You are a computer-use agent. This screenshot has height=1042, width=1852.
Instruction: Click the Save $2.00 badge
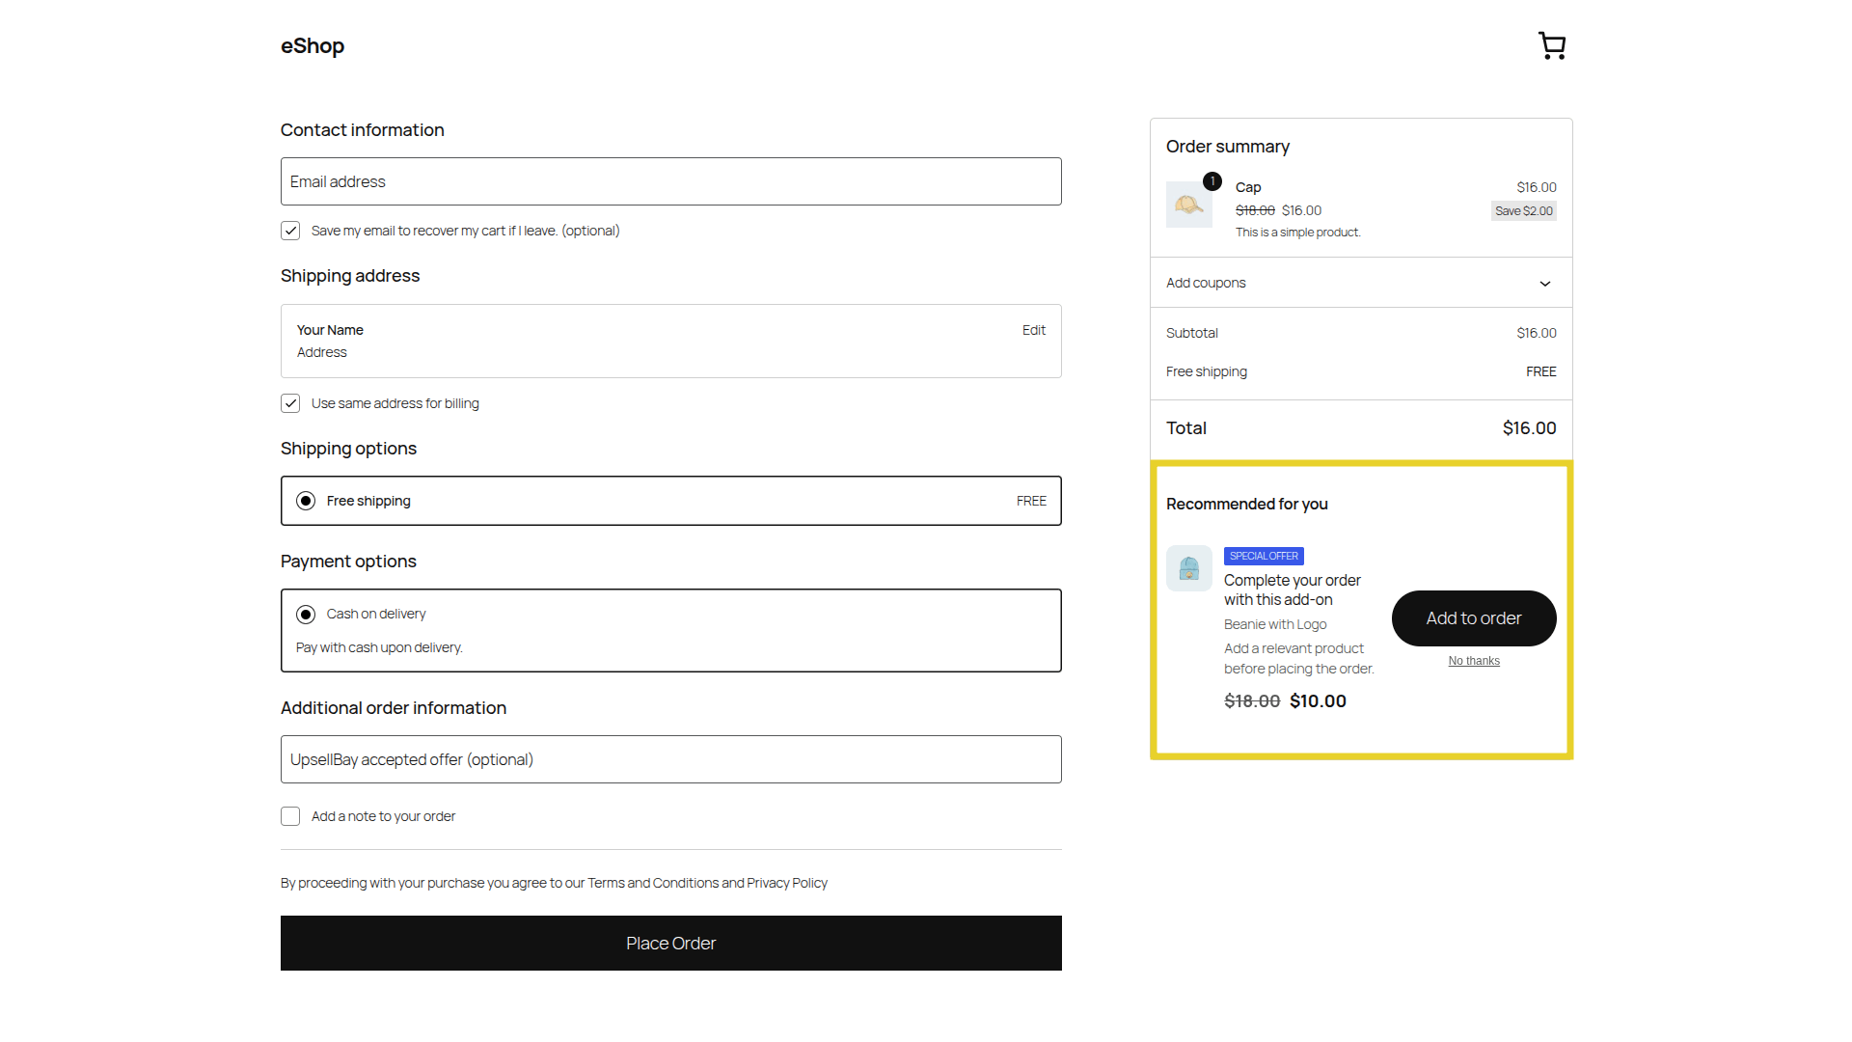coord(1524,211)
